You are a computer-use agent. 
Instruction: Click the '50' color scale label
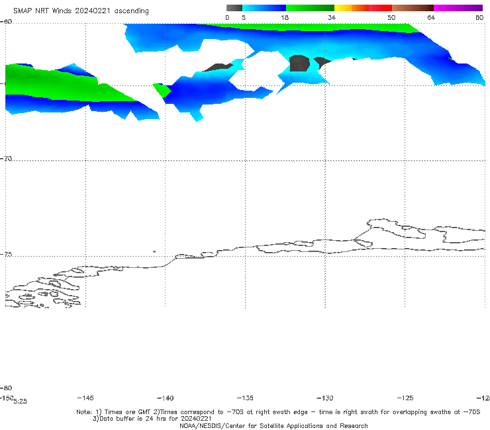(391, 17)
